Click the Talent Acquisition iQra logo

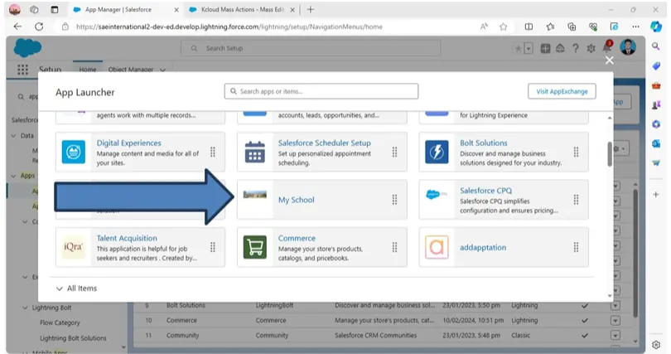pos(74,247)
